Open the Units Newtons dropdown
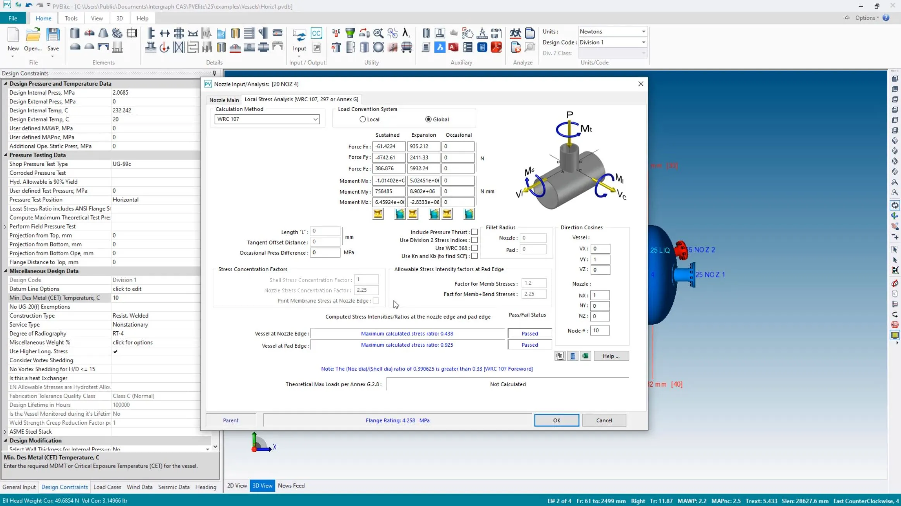This screenshot has width=901, height=506. click(643, 31)
